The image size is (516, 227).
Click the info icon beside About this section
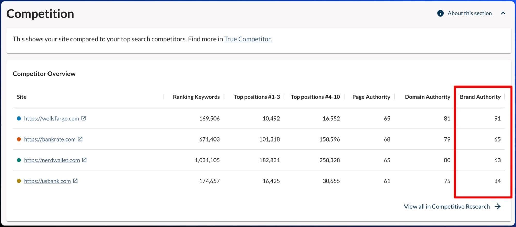click(x=440, y=13)
